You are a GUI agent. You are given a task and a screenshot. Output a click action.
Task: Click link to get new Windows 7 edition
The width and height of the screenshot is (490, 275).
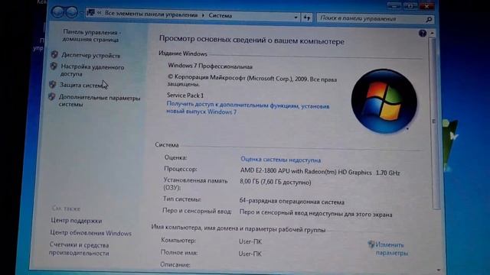[x=247, y=108]
